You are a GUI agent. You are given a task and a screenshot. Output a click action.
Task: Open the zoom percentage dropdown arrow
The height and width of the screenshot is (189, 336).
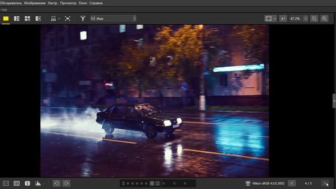[x=306, y=19]
